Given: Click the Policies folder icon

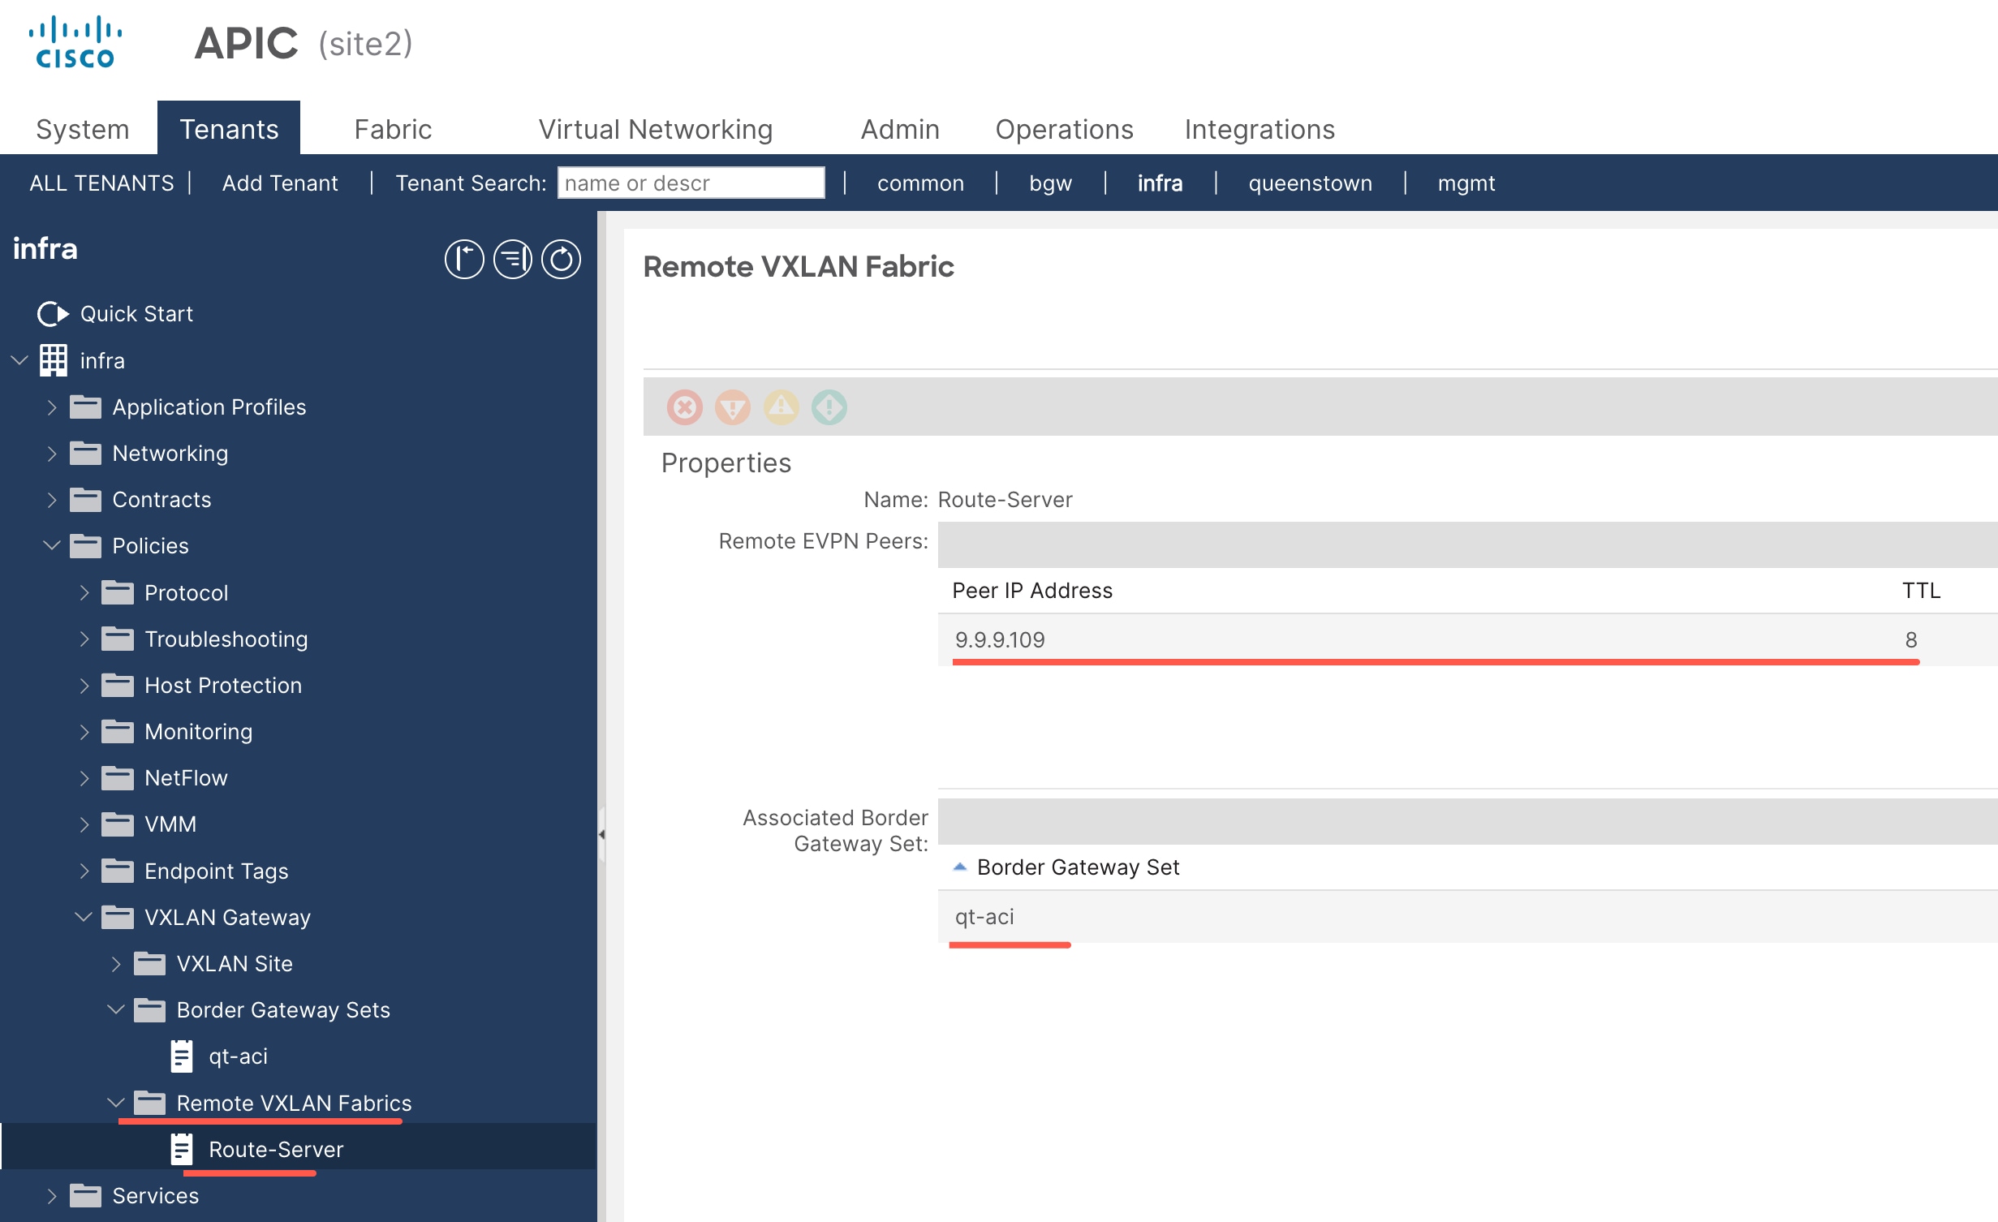Looking at the screenshot, I should 85,545.
